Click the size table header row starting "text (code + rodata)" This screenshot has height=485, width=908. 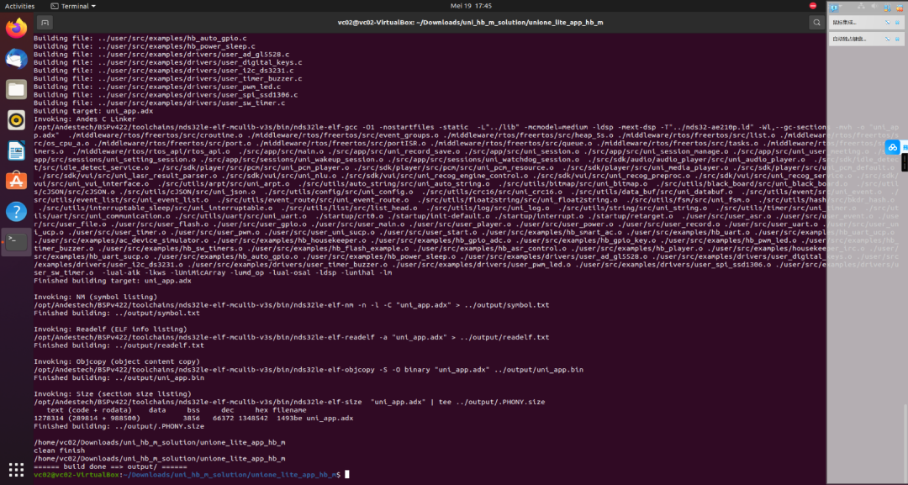tap(177, 410)
